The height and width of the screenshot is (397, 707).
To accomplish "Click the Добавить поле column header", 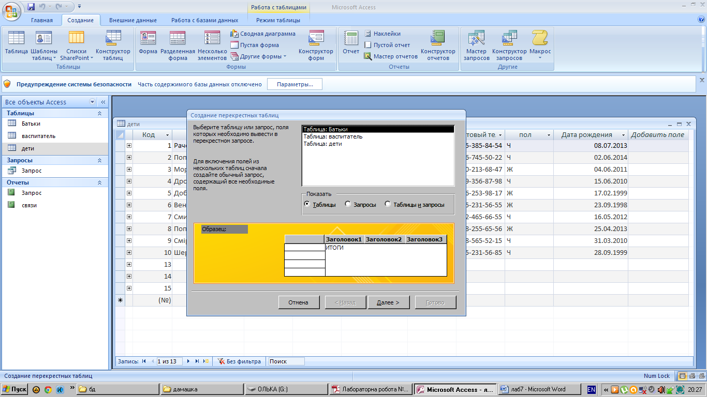I will (657, 135).
